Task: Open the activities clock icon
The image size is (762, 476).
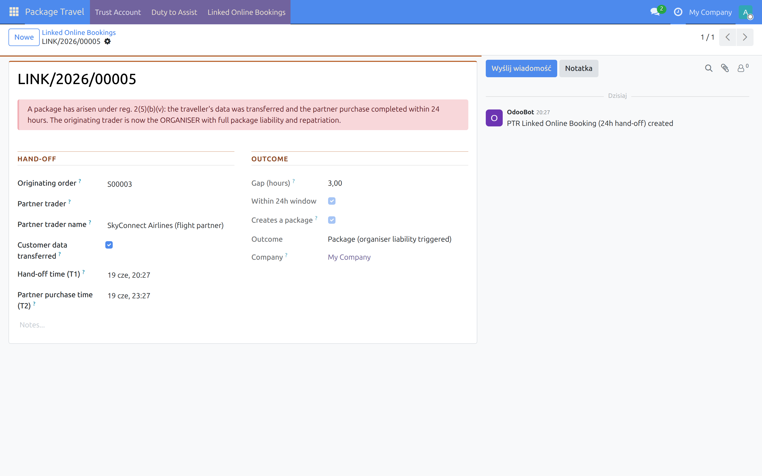Action: (x=678, y=12)
